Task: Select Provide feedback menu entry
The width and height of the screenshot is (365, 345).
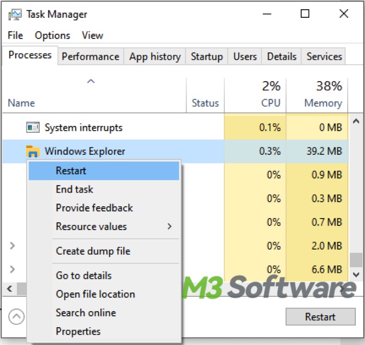Action: (104, 208)
